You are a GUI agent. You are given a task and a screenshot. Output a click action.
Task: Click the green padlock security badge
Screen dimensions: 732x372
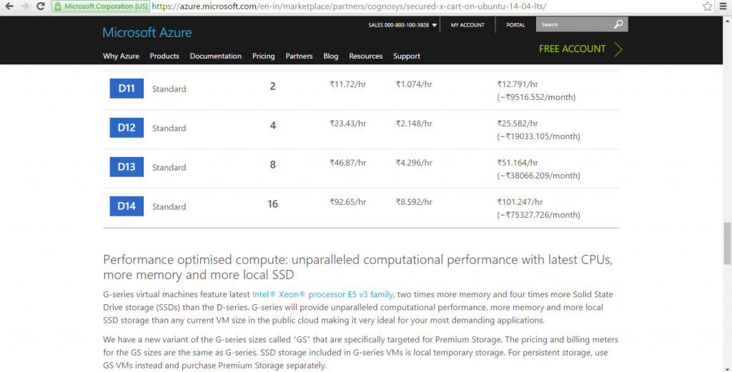(58, 6)
